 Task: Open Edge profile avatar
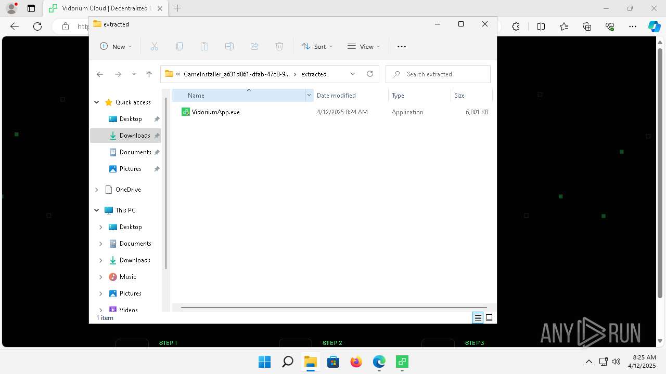[x=11, y=8]
